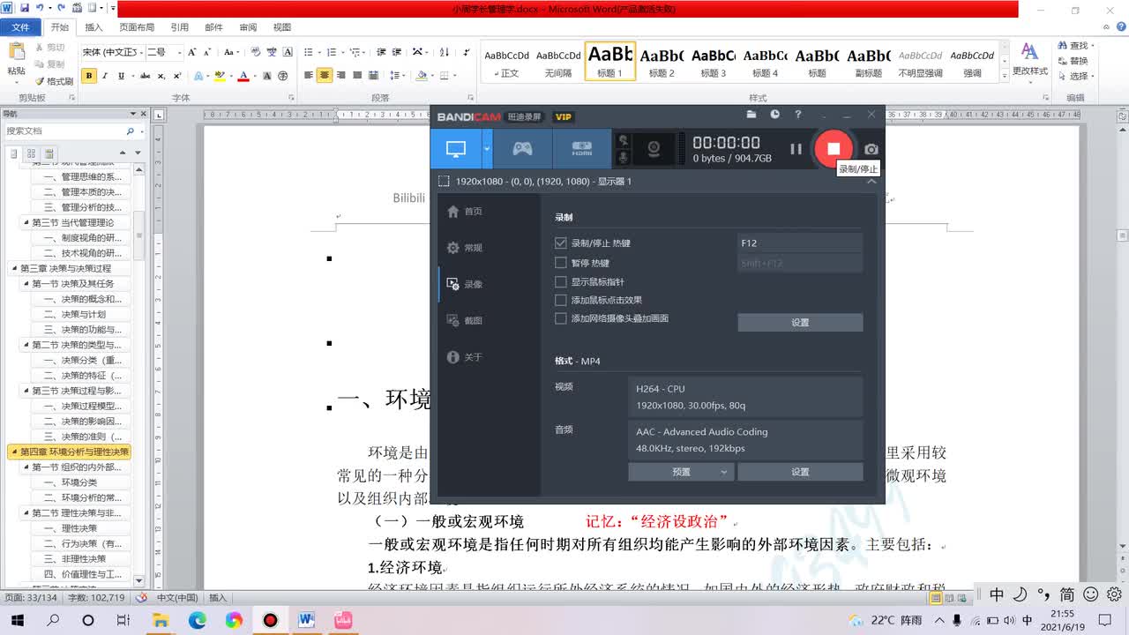Switch to the 插入 ribbon tab

[93, 27]
